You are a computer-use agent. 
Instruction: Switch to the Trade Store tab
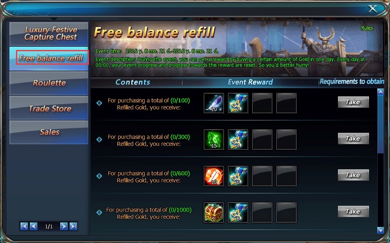point(49,108)
